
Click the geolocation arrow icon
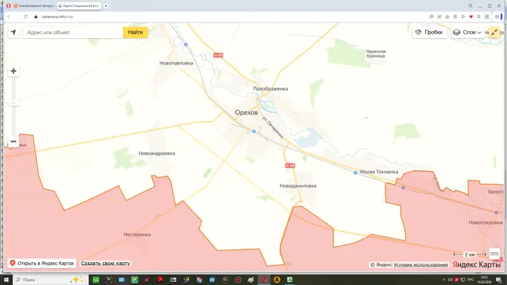(13, 32)
